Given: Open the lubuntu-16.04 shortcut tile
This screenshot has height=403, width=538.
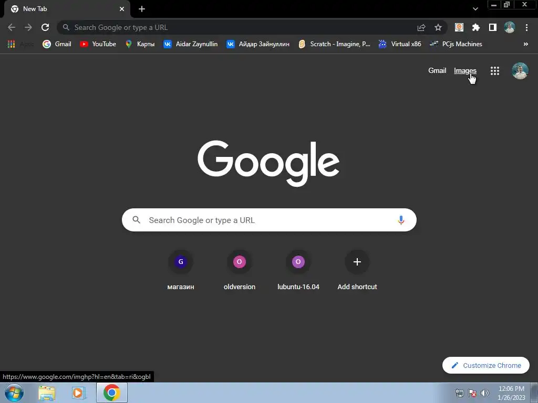Looking at the screenshot, I should [298, 271].
